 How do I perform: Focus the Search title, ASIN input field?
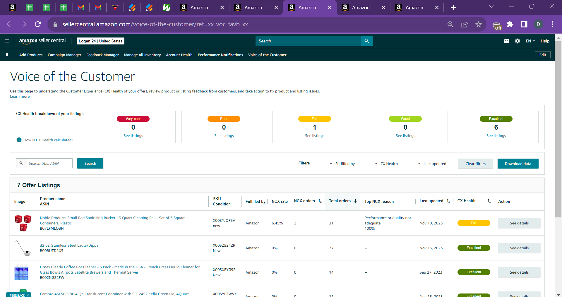49,163
